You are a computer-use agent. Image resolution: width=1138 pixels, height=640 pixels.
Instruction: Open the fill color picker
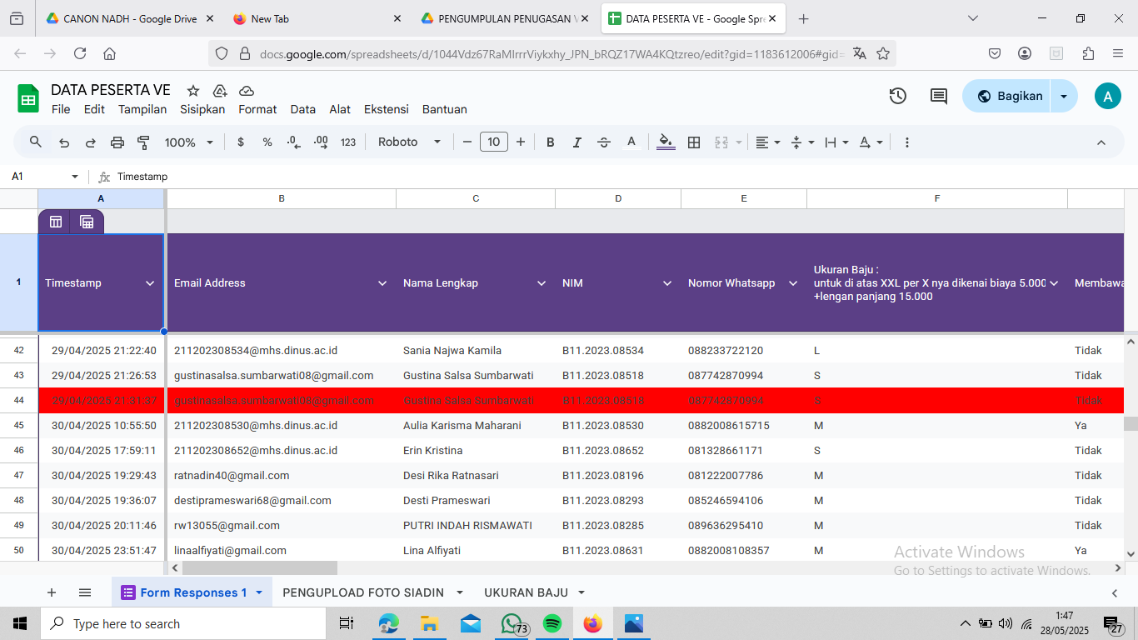pyautogui.click(x=666, y=142)
